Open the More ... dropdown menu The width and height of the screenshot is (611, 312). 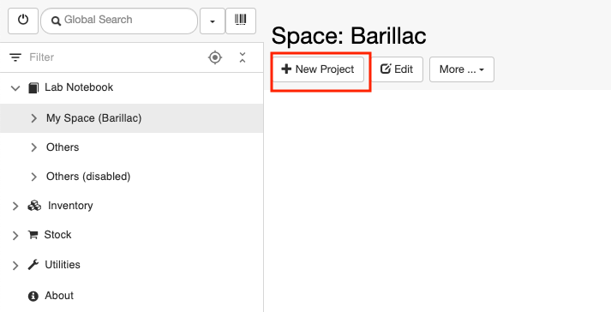click(462, 69)
